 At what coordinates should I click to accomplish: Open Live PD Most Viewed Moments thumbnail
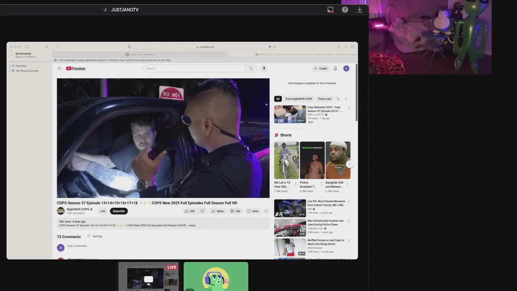click(x=290, y=208)
